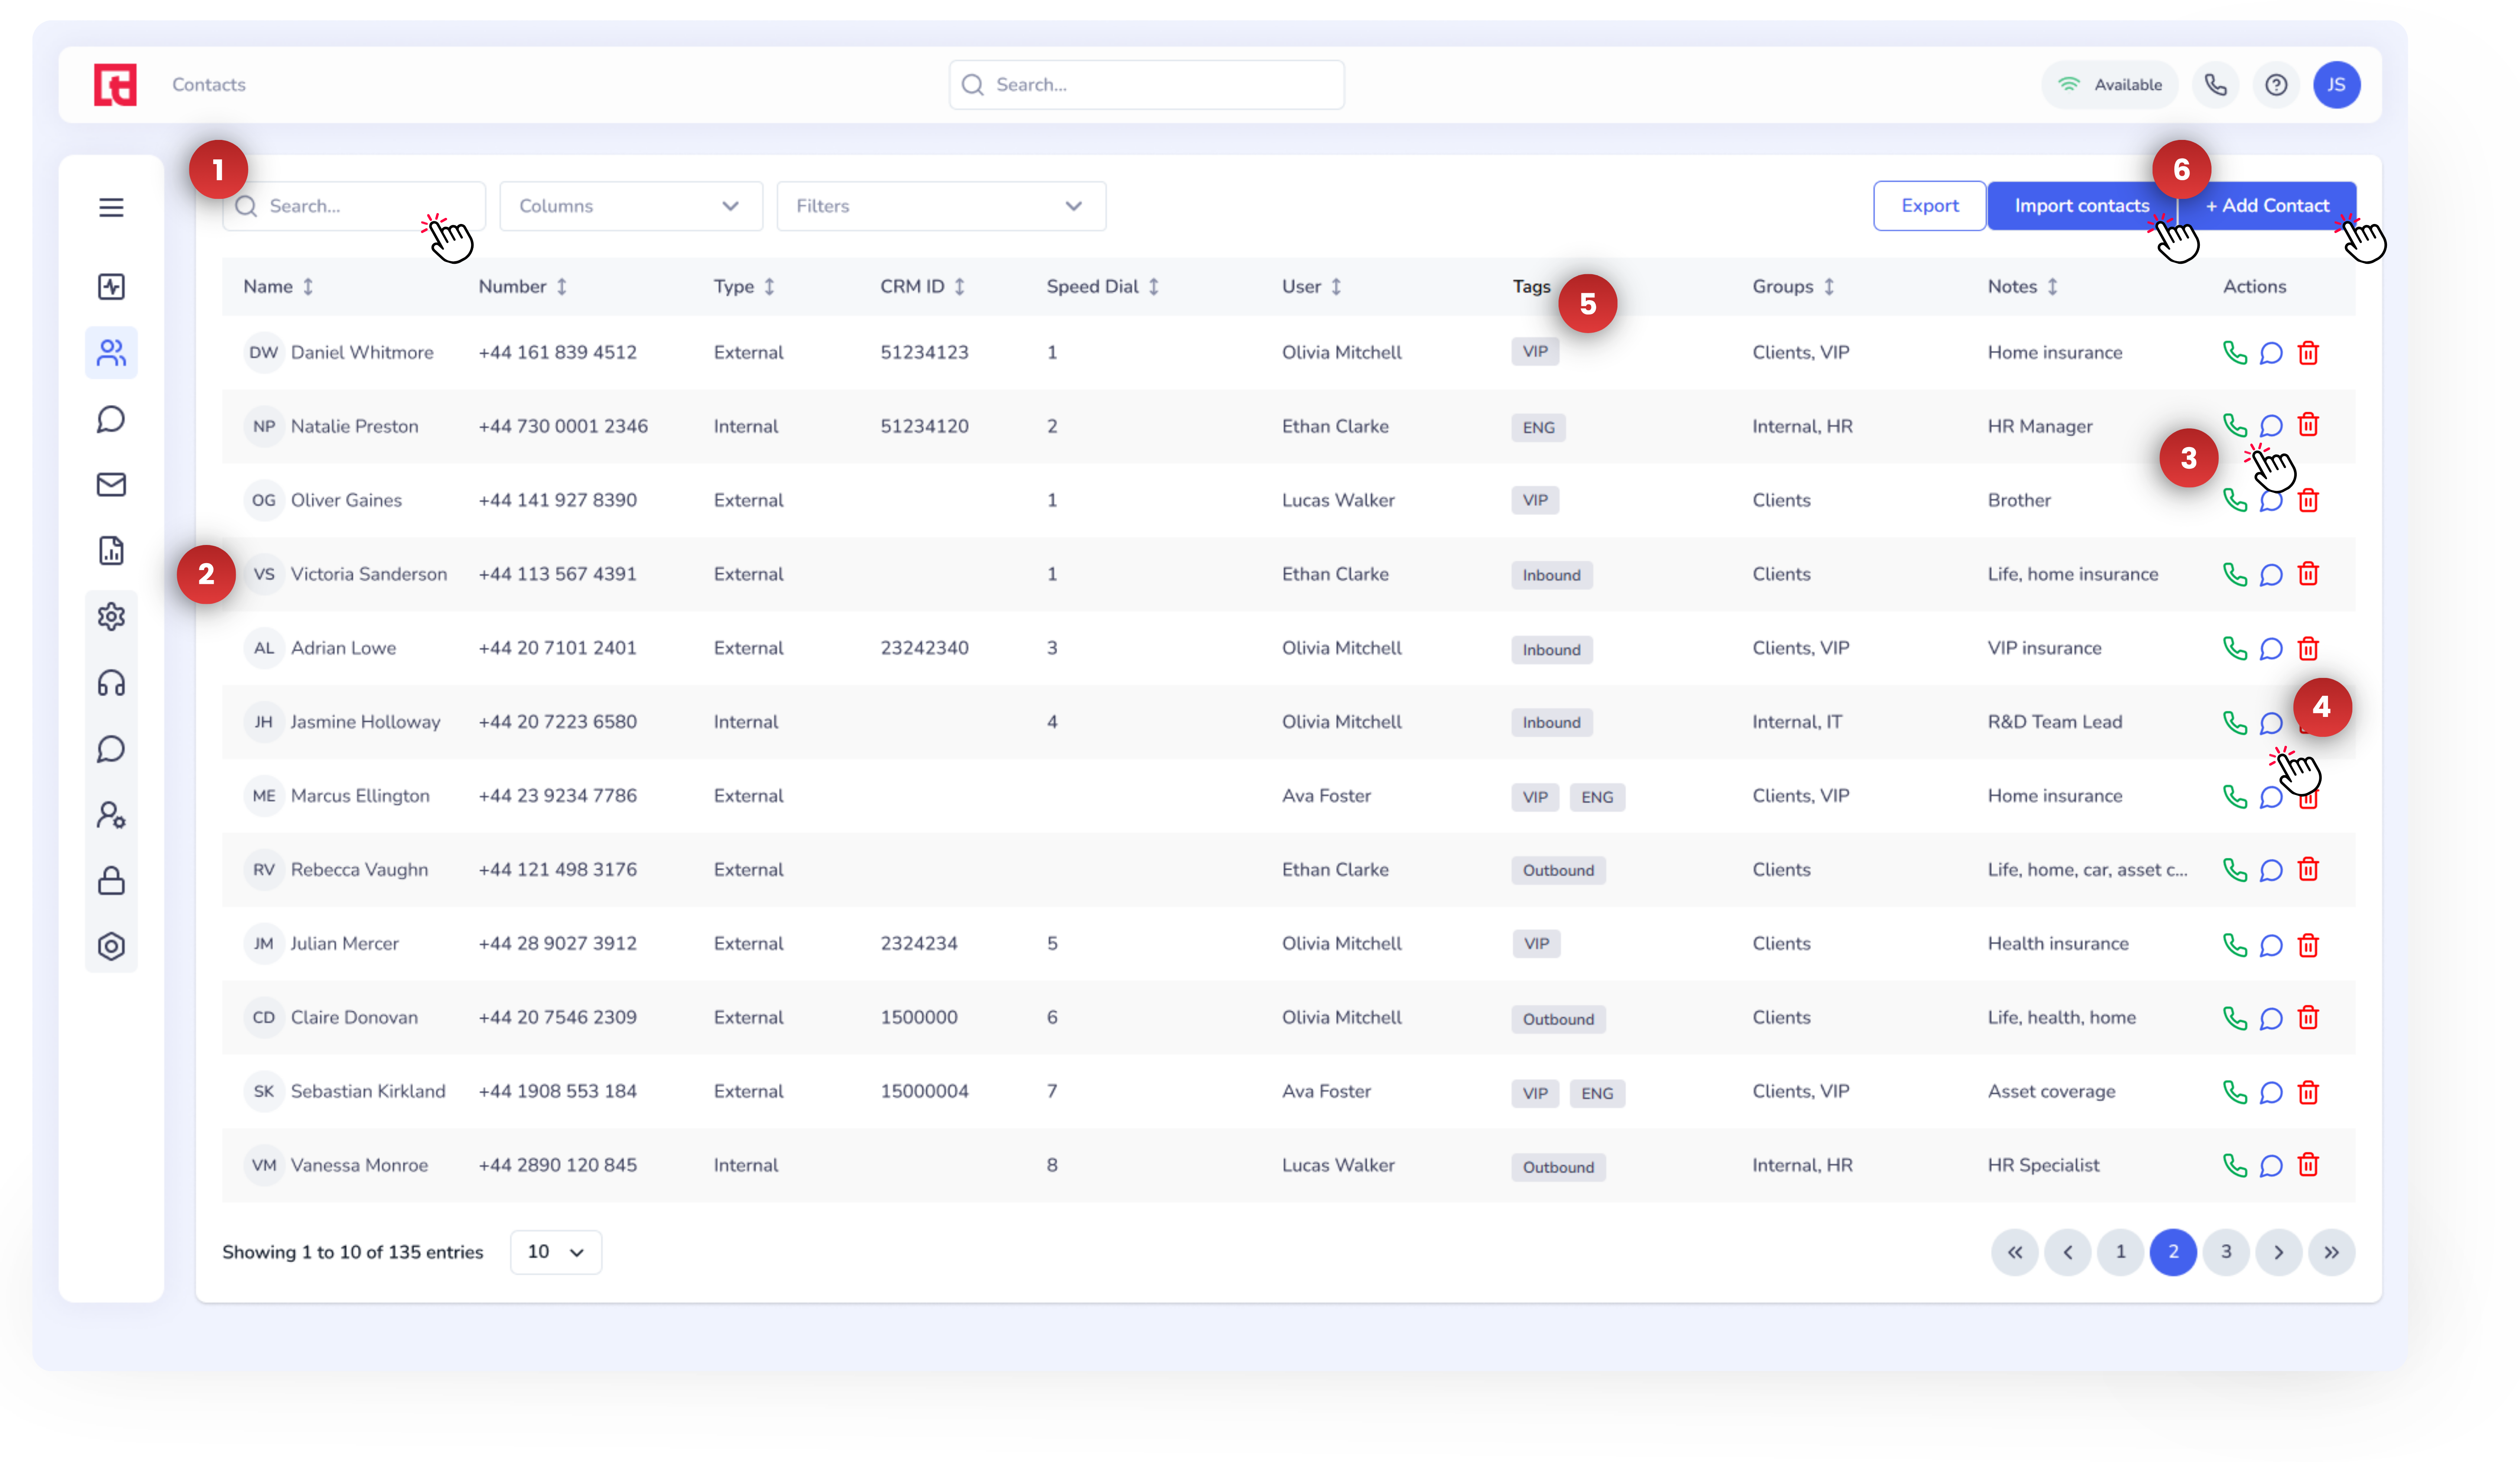Open the entries-per-page dropdown showing 10

tap(555, 1252)
